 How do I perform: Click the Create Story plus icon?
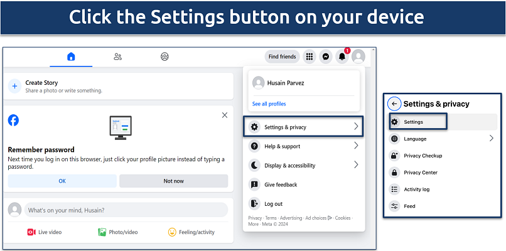[x=15, y=86]
